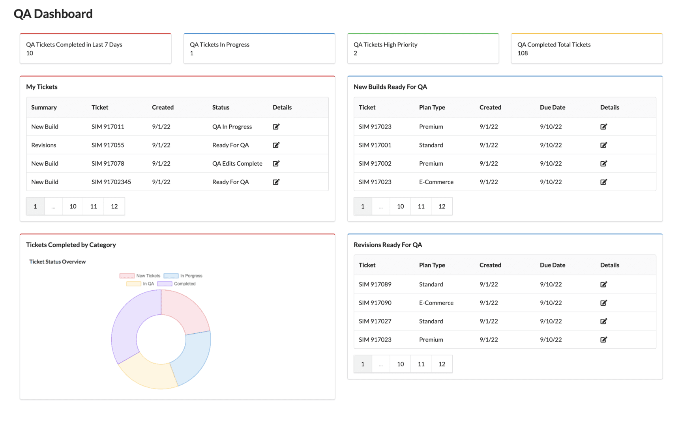Click the blue In Progress legend swatch
680x426 pixels.
coord(171,276)
